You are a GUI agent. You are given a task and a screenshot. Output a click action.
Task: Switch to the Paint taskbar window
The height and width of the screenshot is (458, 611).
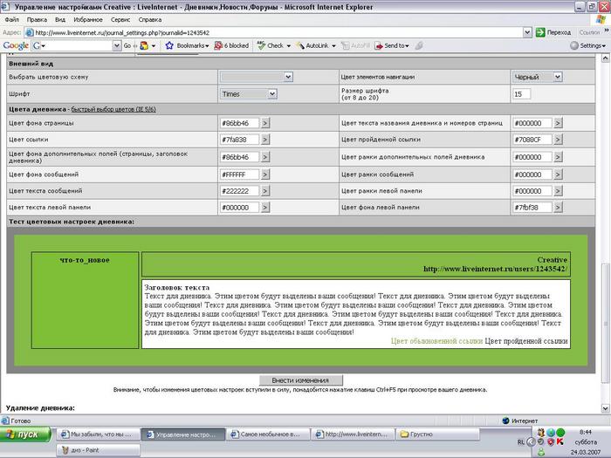98,450
